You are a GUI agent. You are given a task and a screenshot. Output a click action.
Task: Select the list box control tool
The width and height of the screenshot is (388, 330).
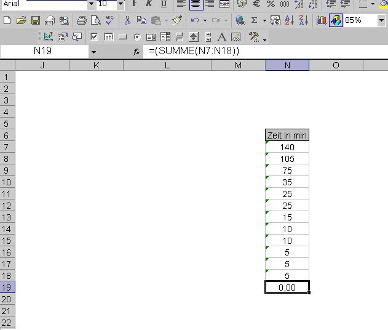tap(151, 37)
